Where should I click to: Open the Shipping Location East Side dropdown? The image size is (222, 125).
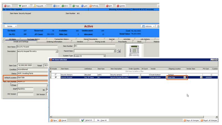[184, 78]
